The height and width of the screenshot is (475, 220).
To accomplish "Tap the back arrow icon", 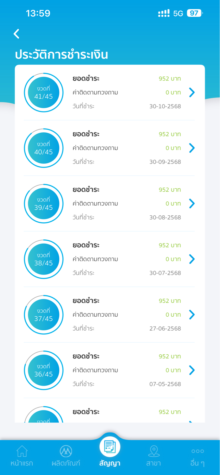I will tap(17, 34).
